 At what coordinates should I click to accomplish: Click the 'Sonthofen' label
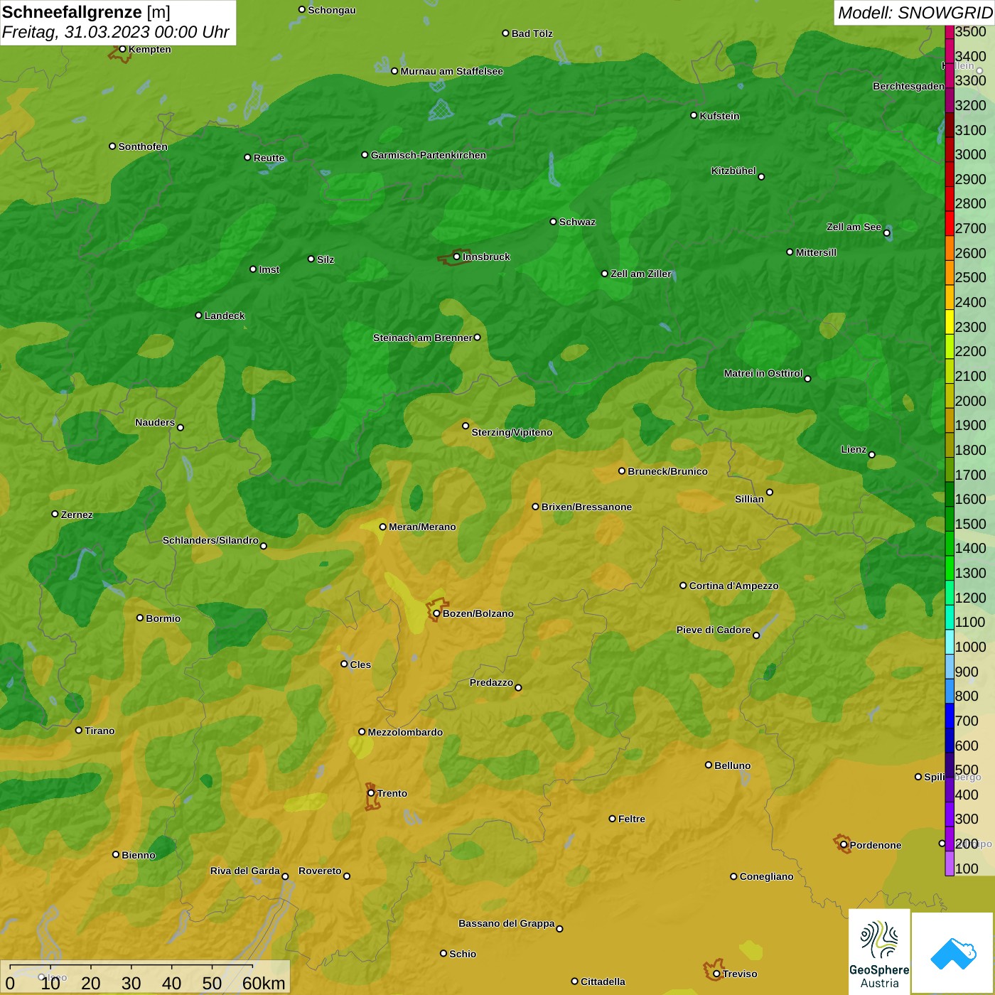coord(143,146)
